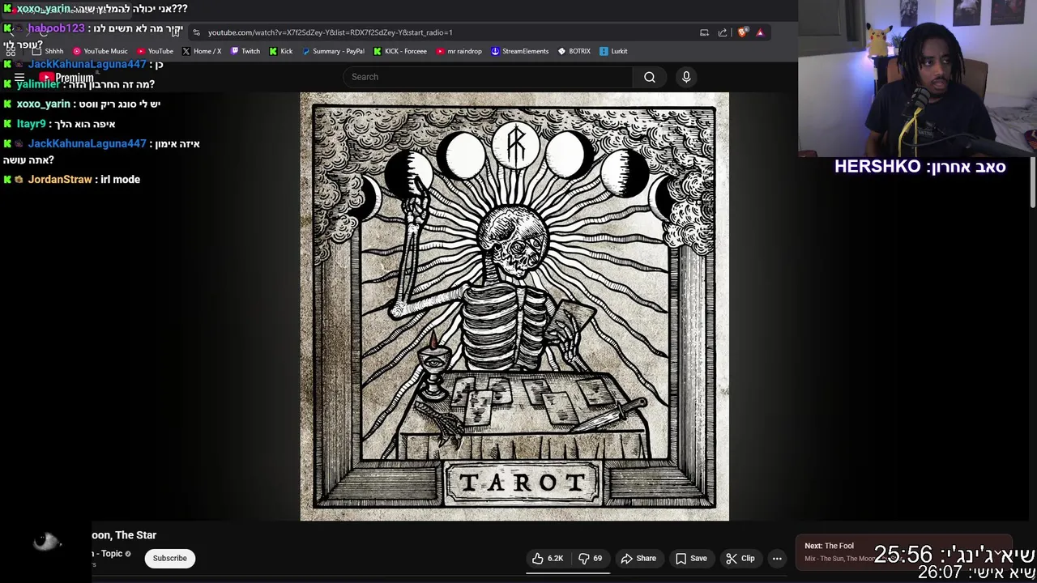The width and height of the screenshot is (1037, 583).
Task: Create a Clip from the video
Action: tap(740, 558)
